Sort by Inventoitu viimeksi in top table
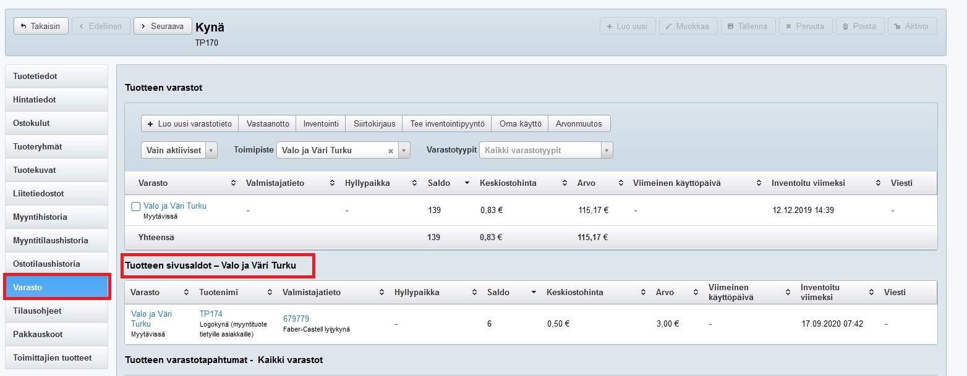Screen dimensions: 967x376 click(x=878, y=183)
